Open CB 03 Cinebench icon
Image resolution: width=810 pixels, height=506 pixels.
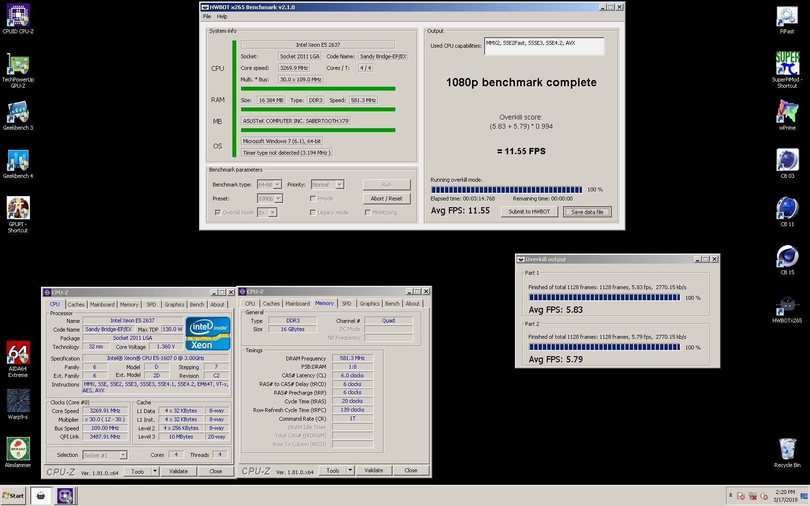tap(787, 164)
